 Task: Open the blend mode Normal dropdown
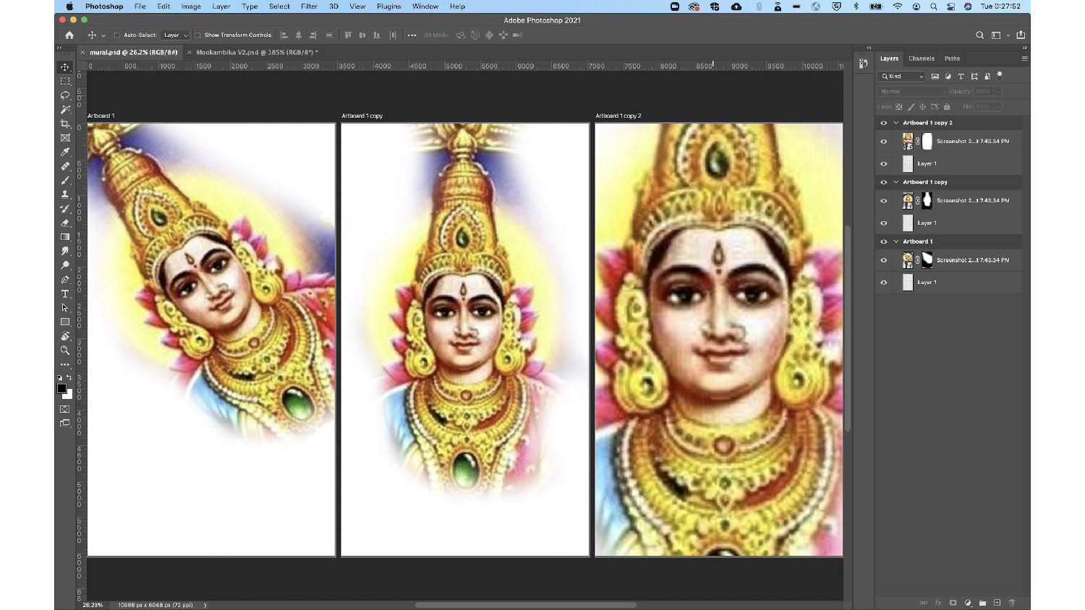(x=913, y=92)
